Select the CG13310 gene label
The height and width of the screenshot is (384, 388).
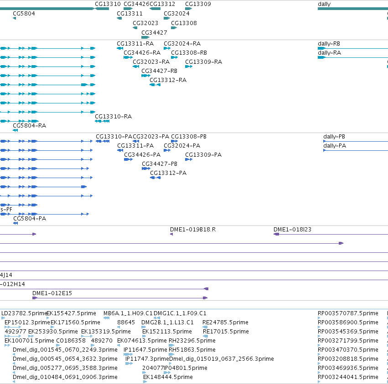point(108,4)
